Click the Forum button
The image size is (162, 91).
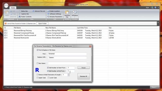click(84, 68)
